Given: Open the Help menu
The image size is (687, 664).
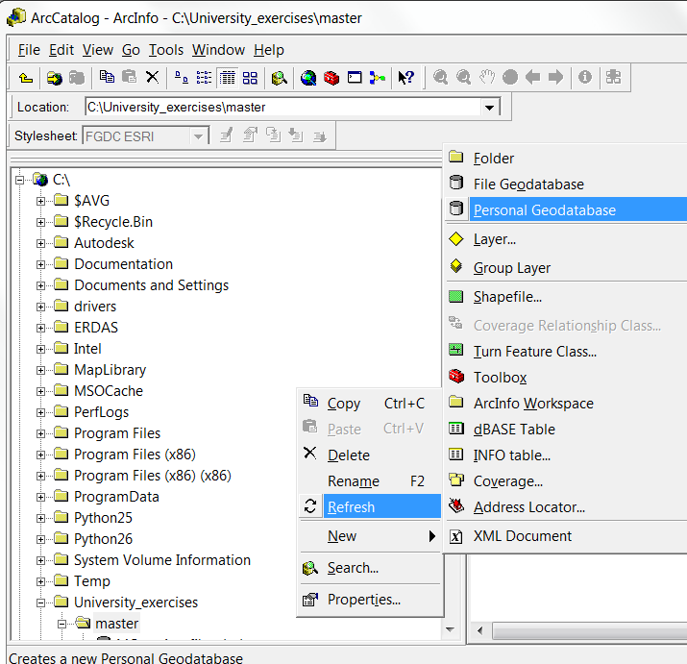Looking at the screenshot, I should tap(269, 50).
